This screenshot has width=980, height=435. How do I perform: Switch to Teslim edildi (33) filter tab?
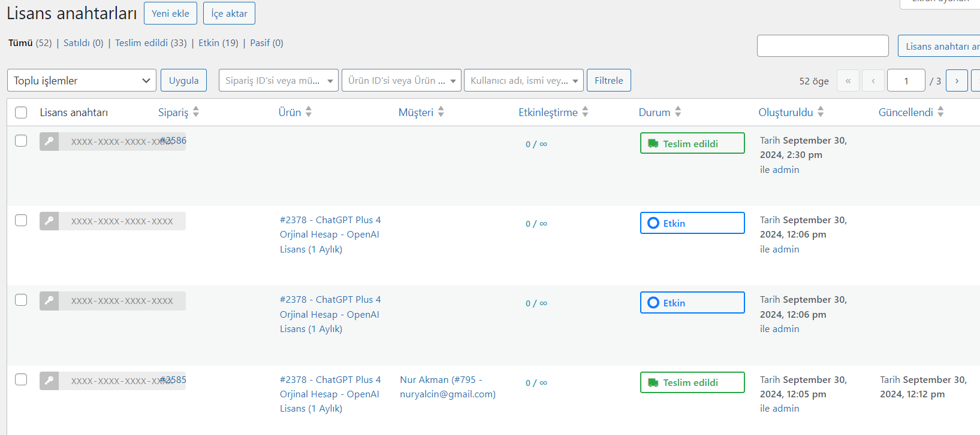(150, 43)
